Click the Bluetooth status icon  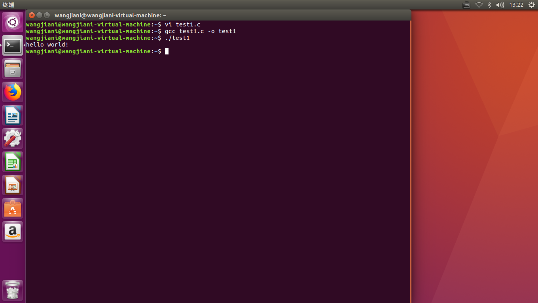tap(489, 5)
